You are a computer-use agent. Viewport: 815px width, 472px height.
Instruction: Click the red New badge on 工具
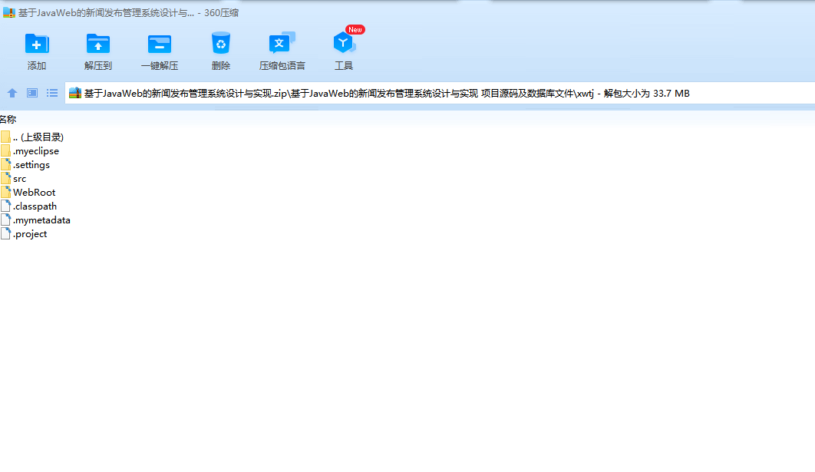(355, 30)
